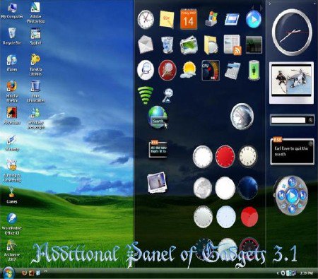Open the Windows Messenger desktop shortcut
318x279 pixels.
(35, 119)
